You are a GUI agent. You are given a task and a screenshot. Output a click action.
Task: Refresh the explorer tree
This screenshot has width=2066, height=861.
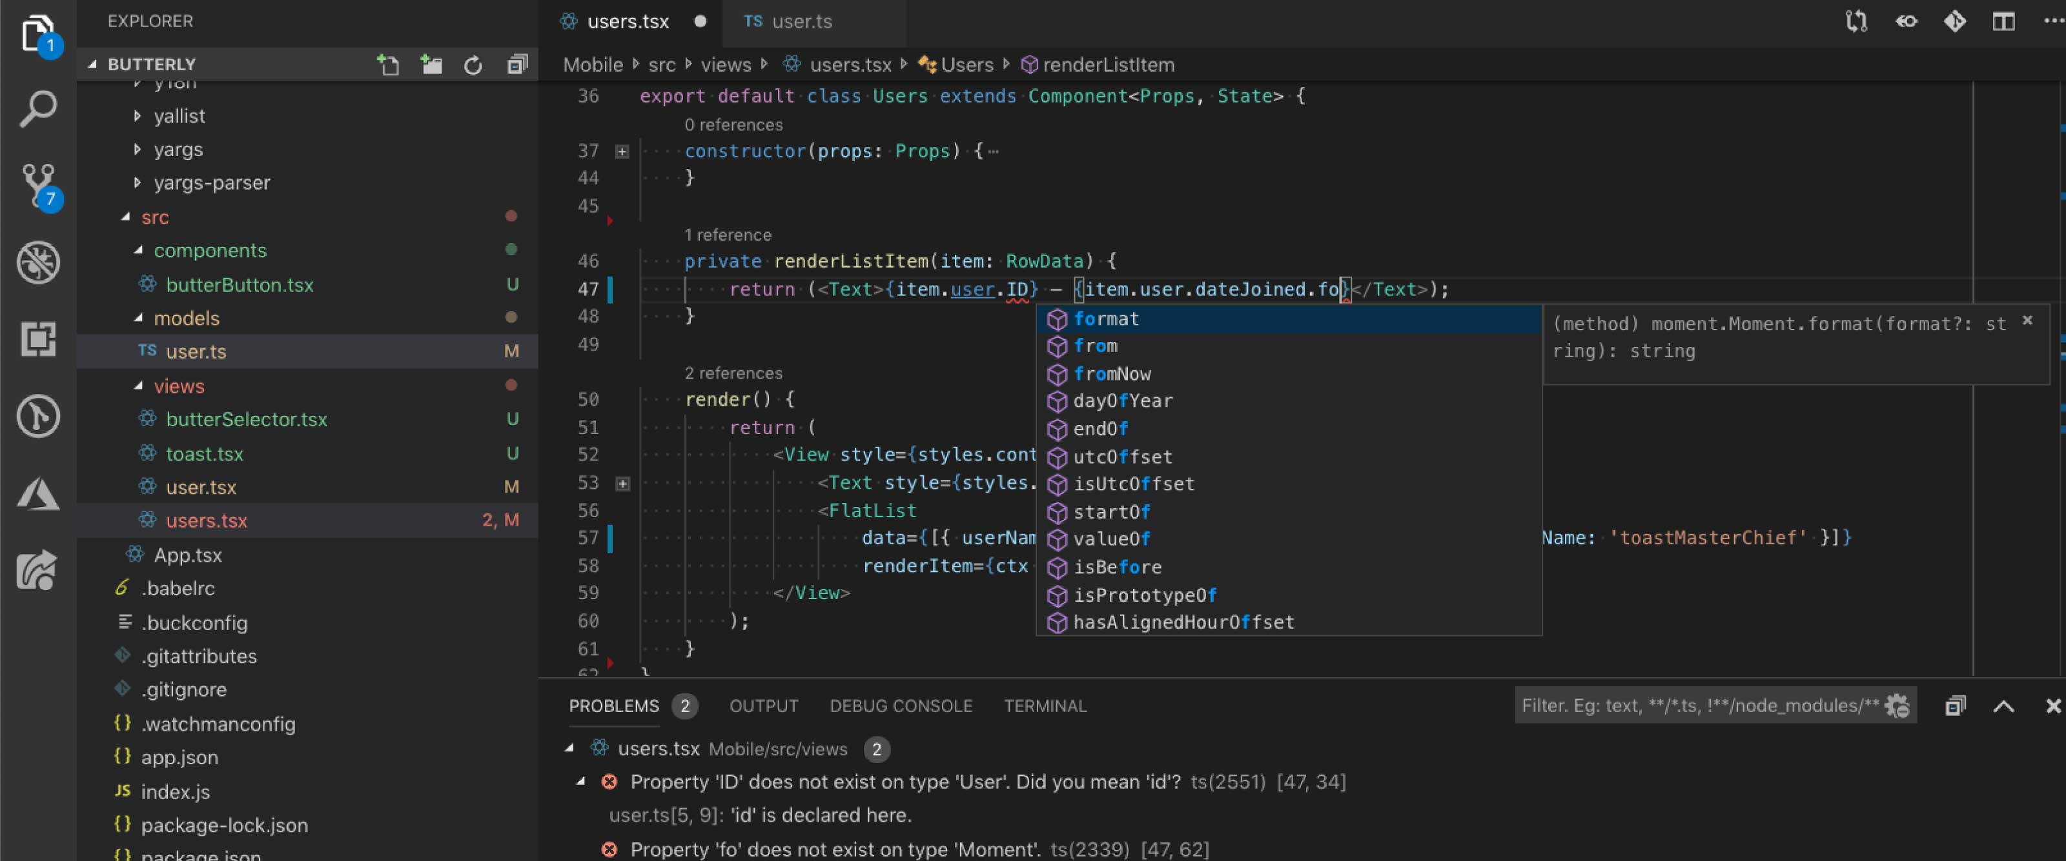point(473,65)
